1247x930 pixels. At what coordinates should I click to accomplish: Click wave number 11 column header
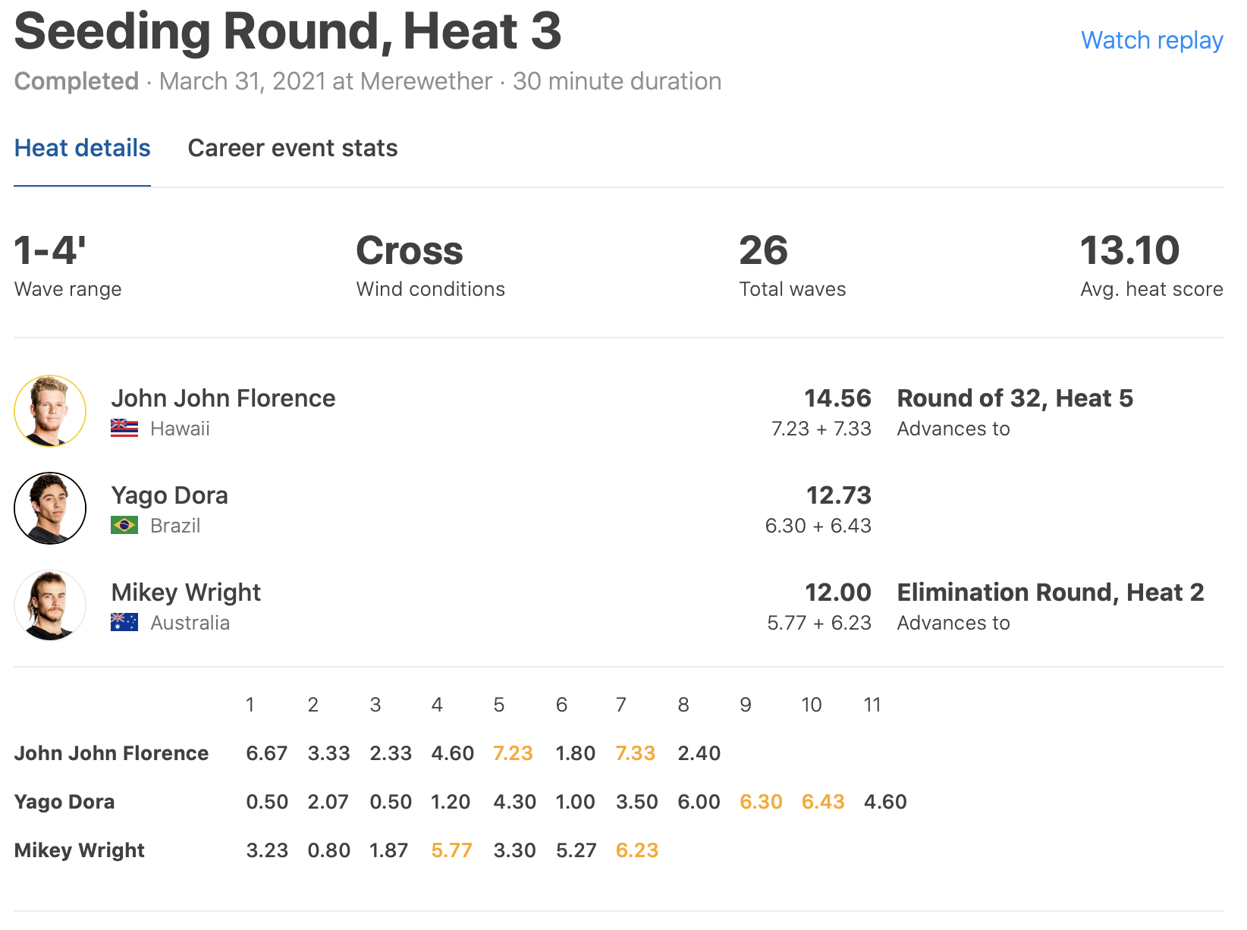coord(872,705)
